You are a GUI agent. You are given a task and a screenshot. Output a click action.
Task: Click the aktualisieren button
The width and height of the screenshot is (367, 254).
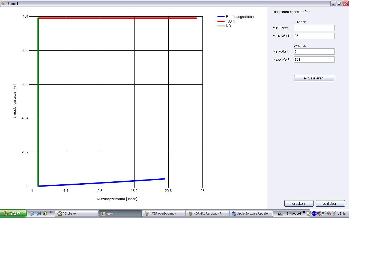pos(314,78)
